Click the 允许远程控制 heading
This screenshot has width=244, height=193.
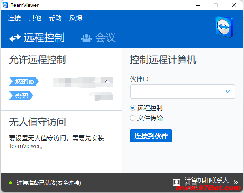click(38, 60)
